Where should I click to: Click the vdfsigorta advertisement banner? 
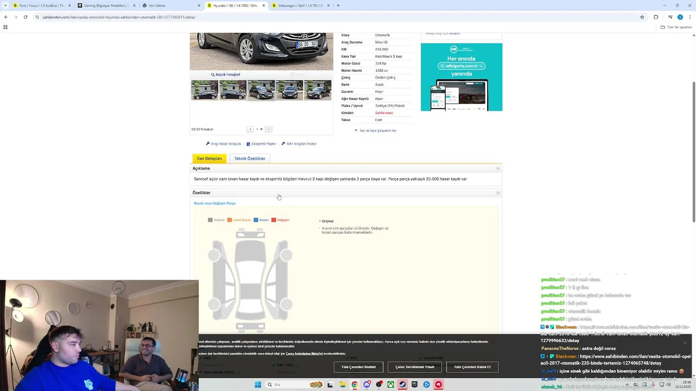(x=462, y=77)
